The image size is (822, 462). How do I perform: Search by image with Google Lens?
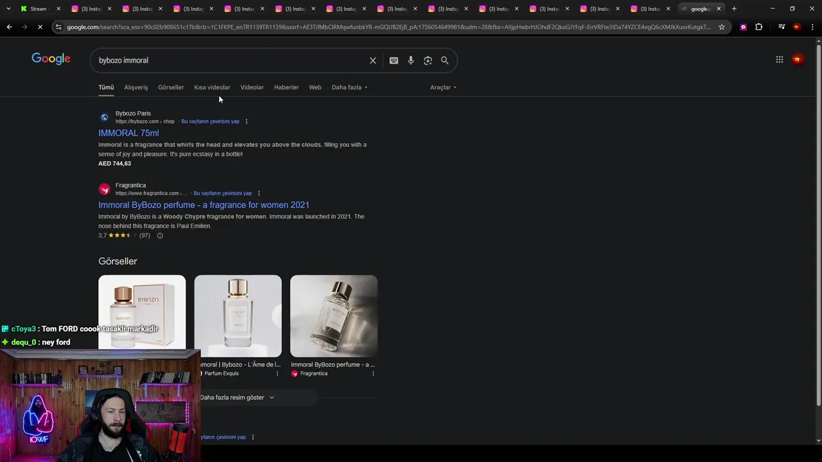[x=428, y=60]
